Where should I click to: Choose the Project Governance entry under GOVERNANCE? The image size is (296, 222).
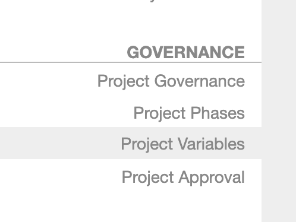click(171, 81)
